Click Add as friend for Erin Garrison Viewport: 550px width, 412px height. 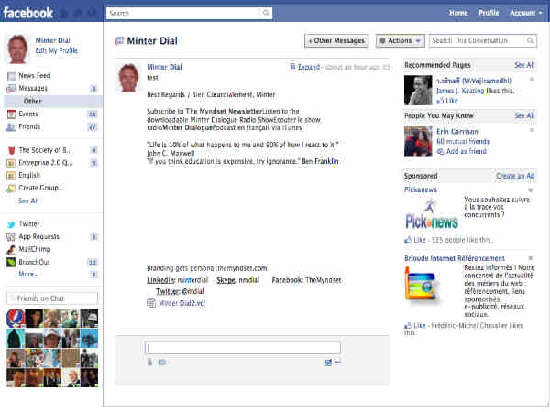(x=467, y=152)
